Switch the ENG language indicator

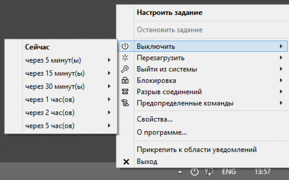point(229,172)
